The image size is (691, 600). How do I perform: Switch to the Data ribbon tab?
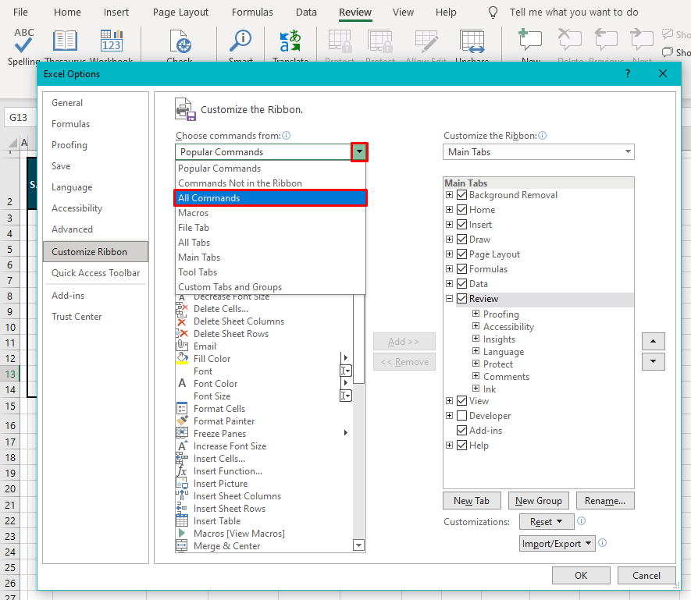(306, 12)
